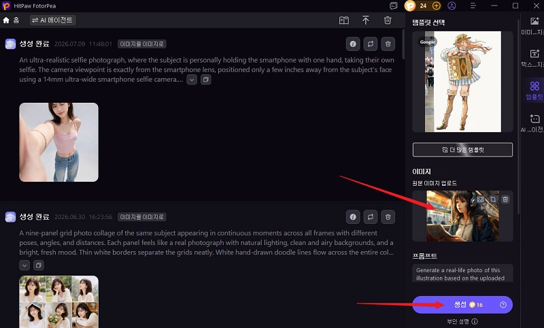544x328 pixels.
Task: Delete the first generated result entry
Action: pos(388,44)
